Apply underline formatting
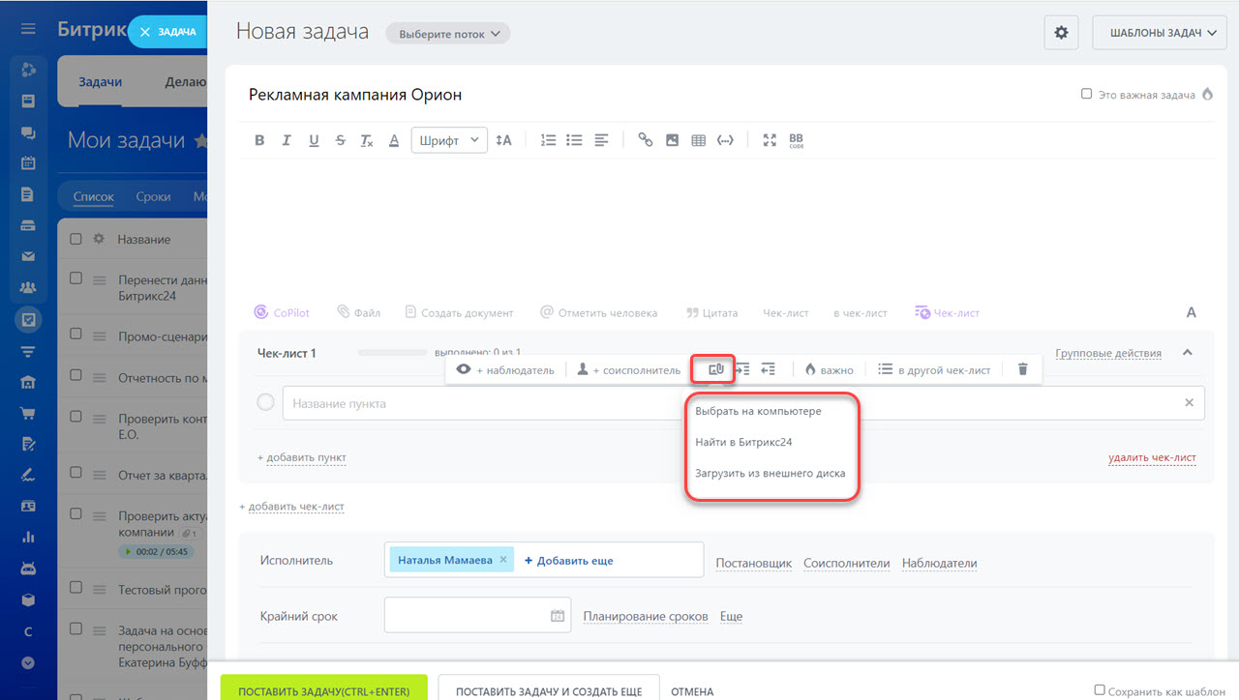 314,140
